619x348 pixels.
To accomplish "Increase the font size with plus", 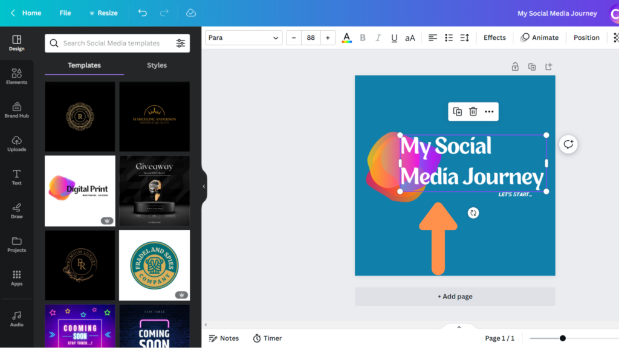I will pyautogui.click(x=328, y=38).
